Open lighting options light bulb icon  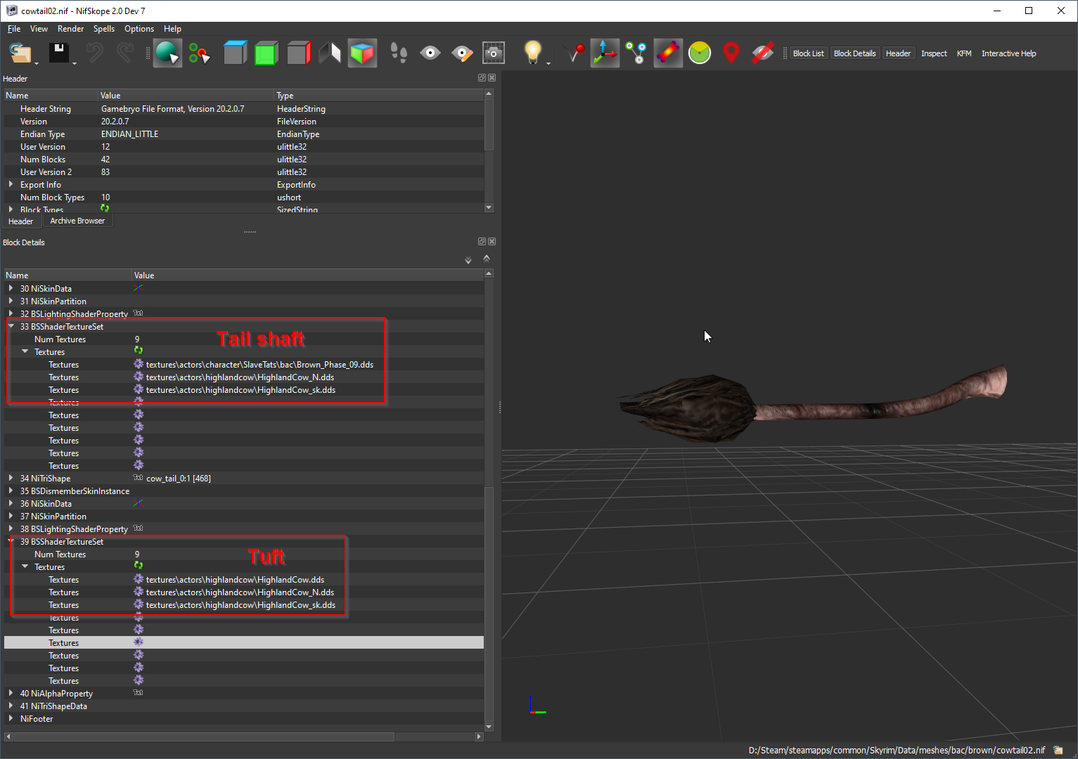click(533, 53)
